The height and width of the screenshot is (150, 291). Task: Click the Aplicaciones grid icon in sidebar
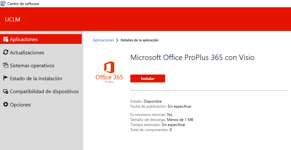5,39
